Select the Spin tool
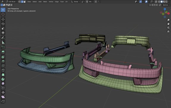This screenshot has width=171, height=108. 3,79
